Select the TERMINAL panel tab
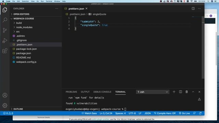Viewport: 219px width, 123px height. (120, 92)
